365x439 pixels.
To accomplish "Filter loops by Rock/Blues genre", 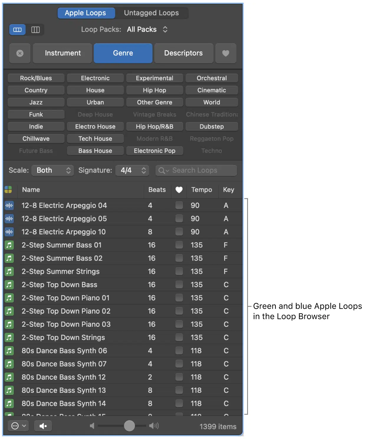I will pos(36,78).
